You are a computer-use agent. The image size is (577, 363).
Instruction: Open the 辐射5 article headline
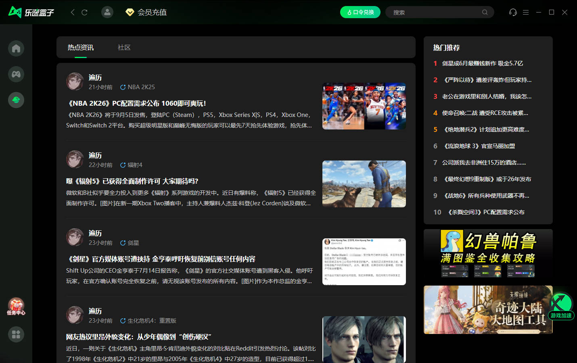tap(133, 181)
